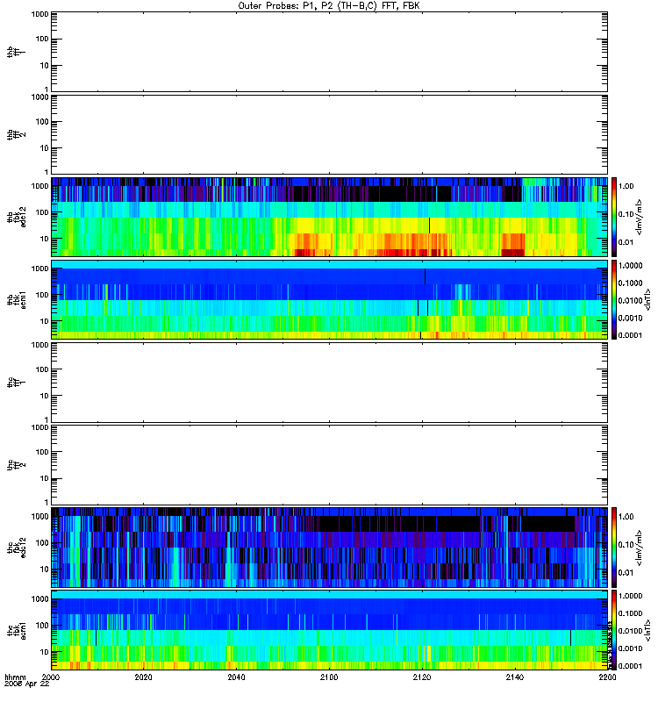Image resolution: width=658 pixels, height=702 pixels.
Task: Click the '10' y-axis tick of thc fff 1
Action: click(45, 396)
